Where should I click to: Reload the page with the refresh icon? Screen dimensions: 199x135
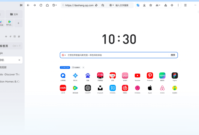[41, 5]
